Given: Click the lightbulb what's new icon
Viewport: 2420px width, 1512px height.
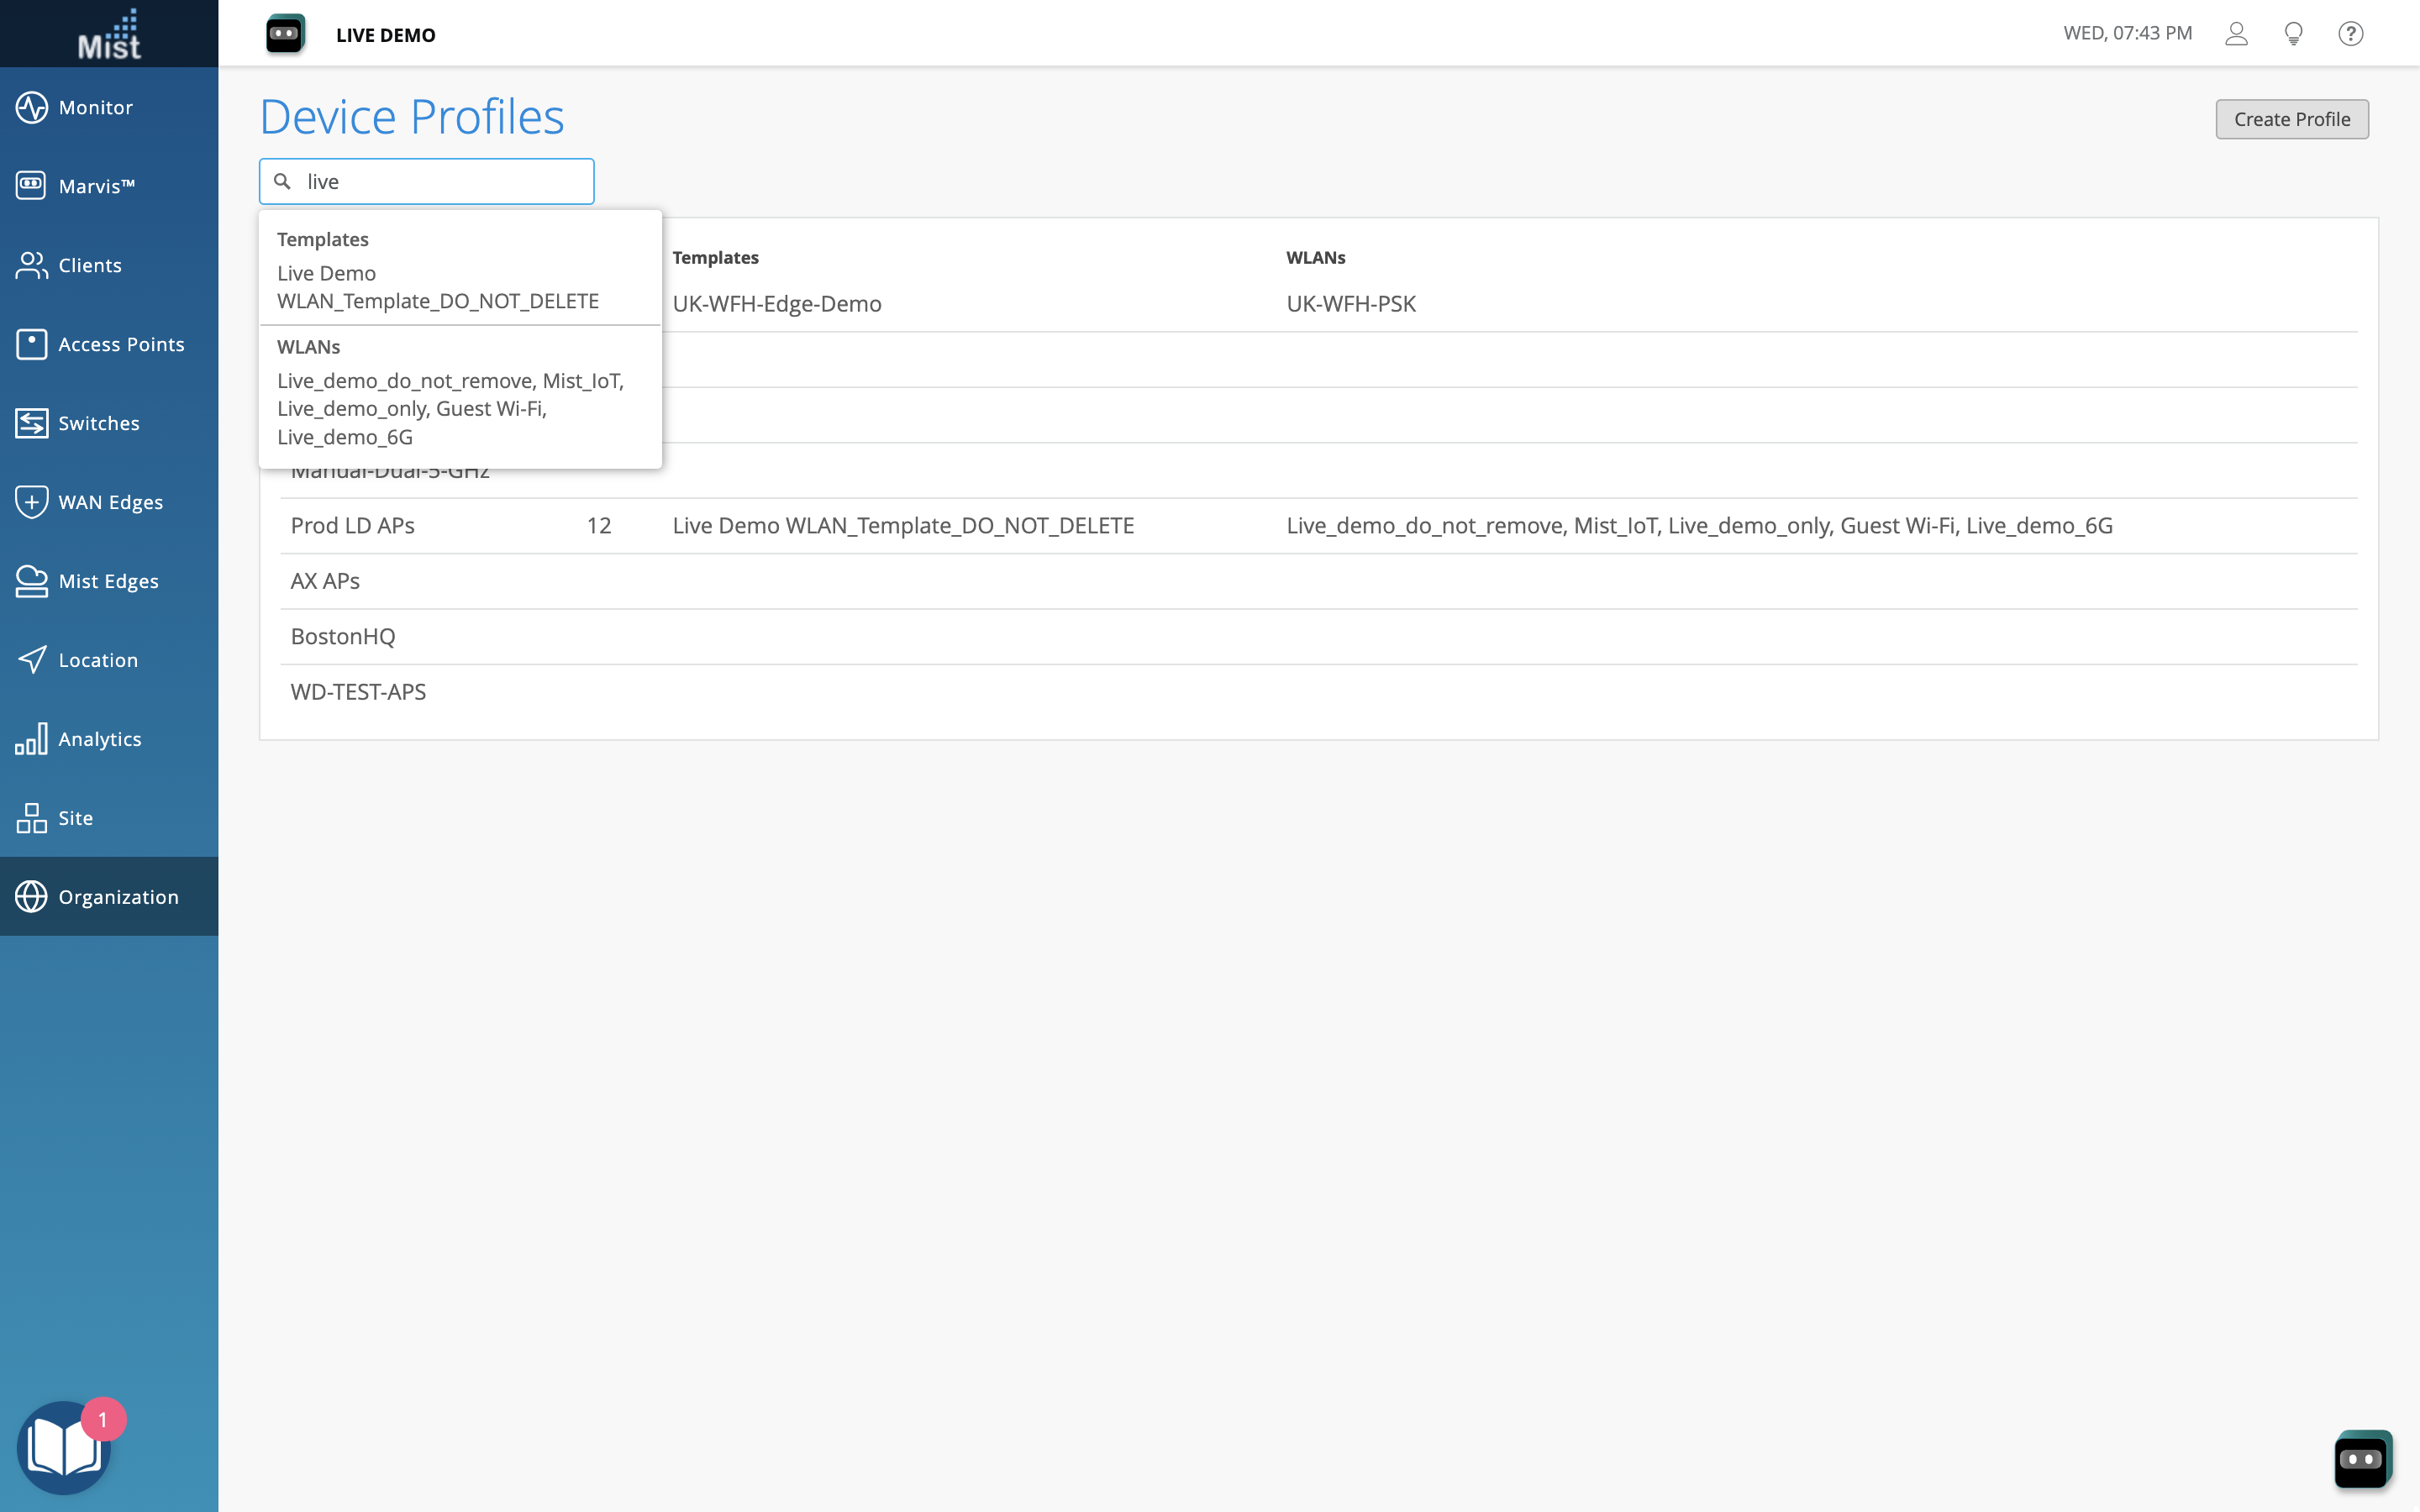Looking at the screenshot, I should coord(2293,34).
